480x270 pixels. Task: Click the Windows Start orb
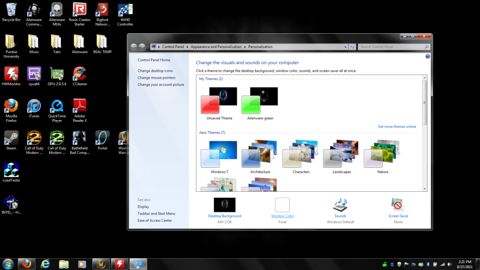coord(8,264)
